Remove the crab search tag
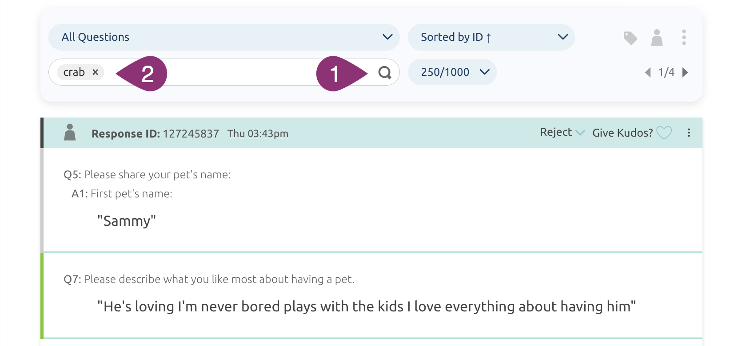Image resolution: width=742 pixels, height=346 pixels. (95, 72)
